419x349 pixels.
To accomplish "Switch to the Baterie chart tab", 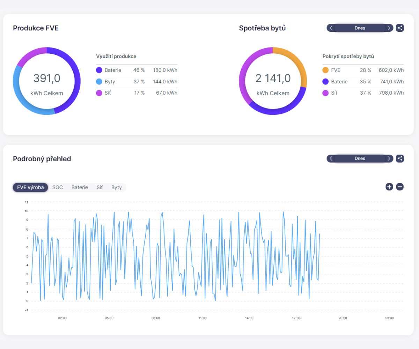I will [80, 187].
